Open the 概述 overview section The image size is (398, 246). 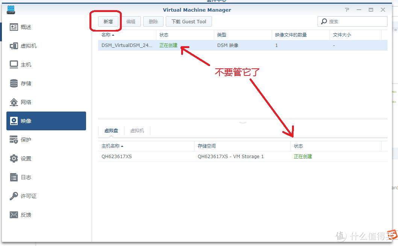point(46,27)
